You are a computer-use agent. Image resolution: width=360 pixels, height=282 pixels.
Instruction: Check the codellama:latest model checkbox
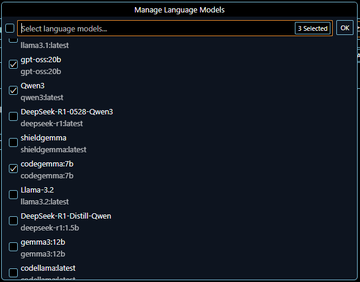pos(13,273)
